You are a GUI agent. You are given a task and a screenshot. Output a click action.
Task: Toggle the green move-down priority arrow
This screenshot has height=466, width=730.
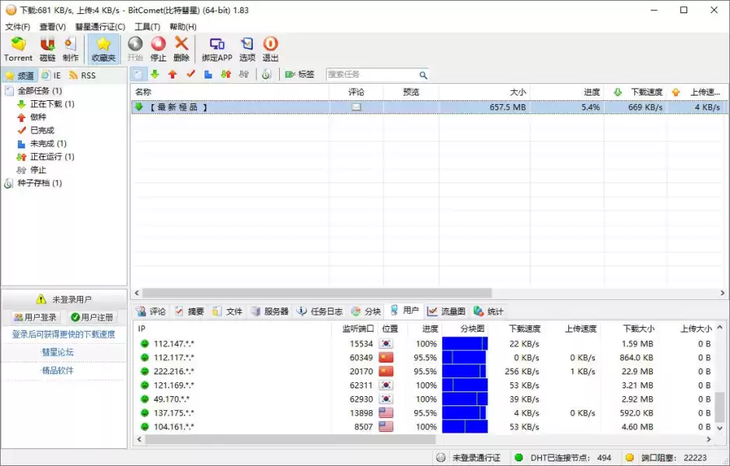coord(154,74)
